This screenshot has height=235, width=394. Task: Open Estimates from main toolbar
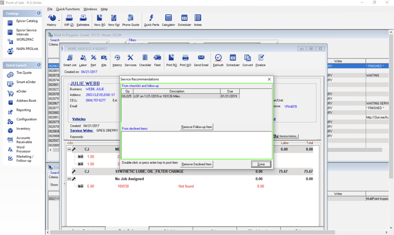pos(83,20)
